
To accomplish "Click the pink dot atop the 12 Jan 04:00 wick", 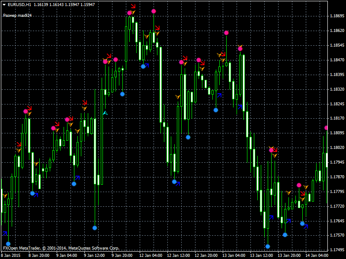I will [x=154, y=11].
